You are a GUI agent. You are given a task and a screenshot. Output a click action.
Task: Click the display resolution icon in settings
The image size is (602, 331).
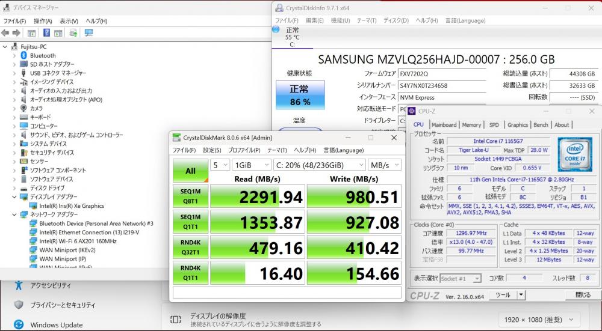point(175,320)
